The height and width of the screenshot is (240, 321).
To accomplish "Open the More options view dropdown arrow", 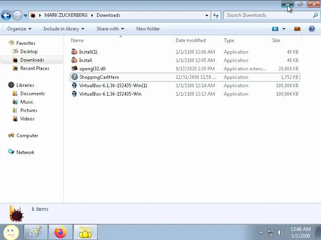I will point(284,29).
